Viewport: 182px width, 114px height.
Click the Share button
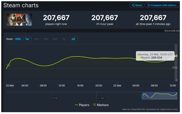137,5
